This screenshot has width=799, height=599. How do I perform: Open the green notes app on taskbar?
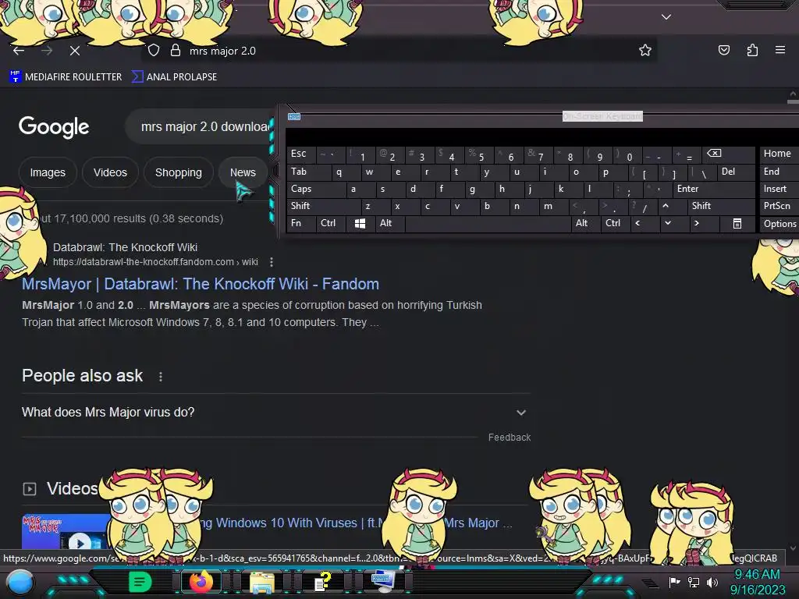point(140,582)
